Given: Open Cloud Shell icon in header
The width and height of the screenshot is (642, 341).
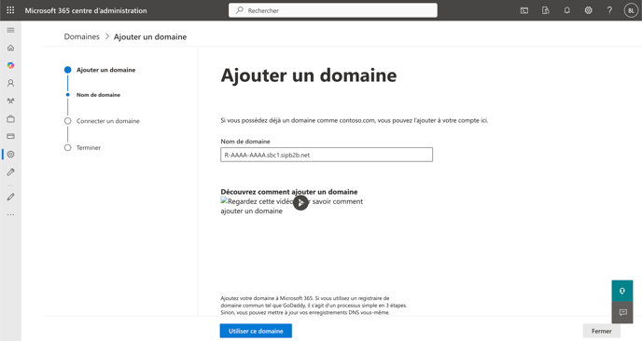Looking at the screenshot, I should [x=524, y=10].
